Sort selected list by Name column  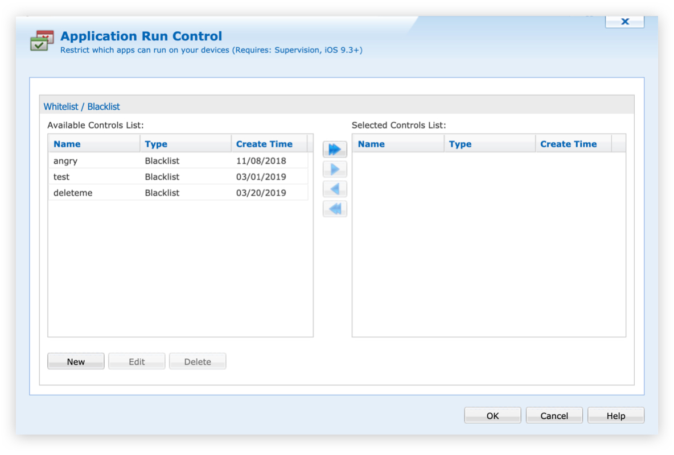[371, 144]
